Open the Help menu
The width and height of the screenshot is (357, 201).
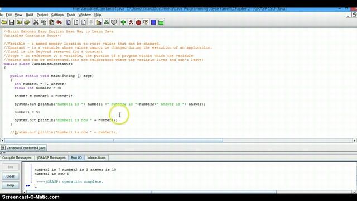click(x=98, y=15)
